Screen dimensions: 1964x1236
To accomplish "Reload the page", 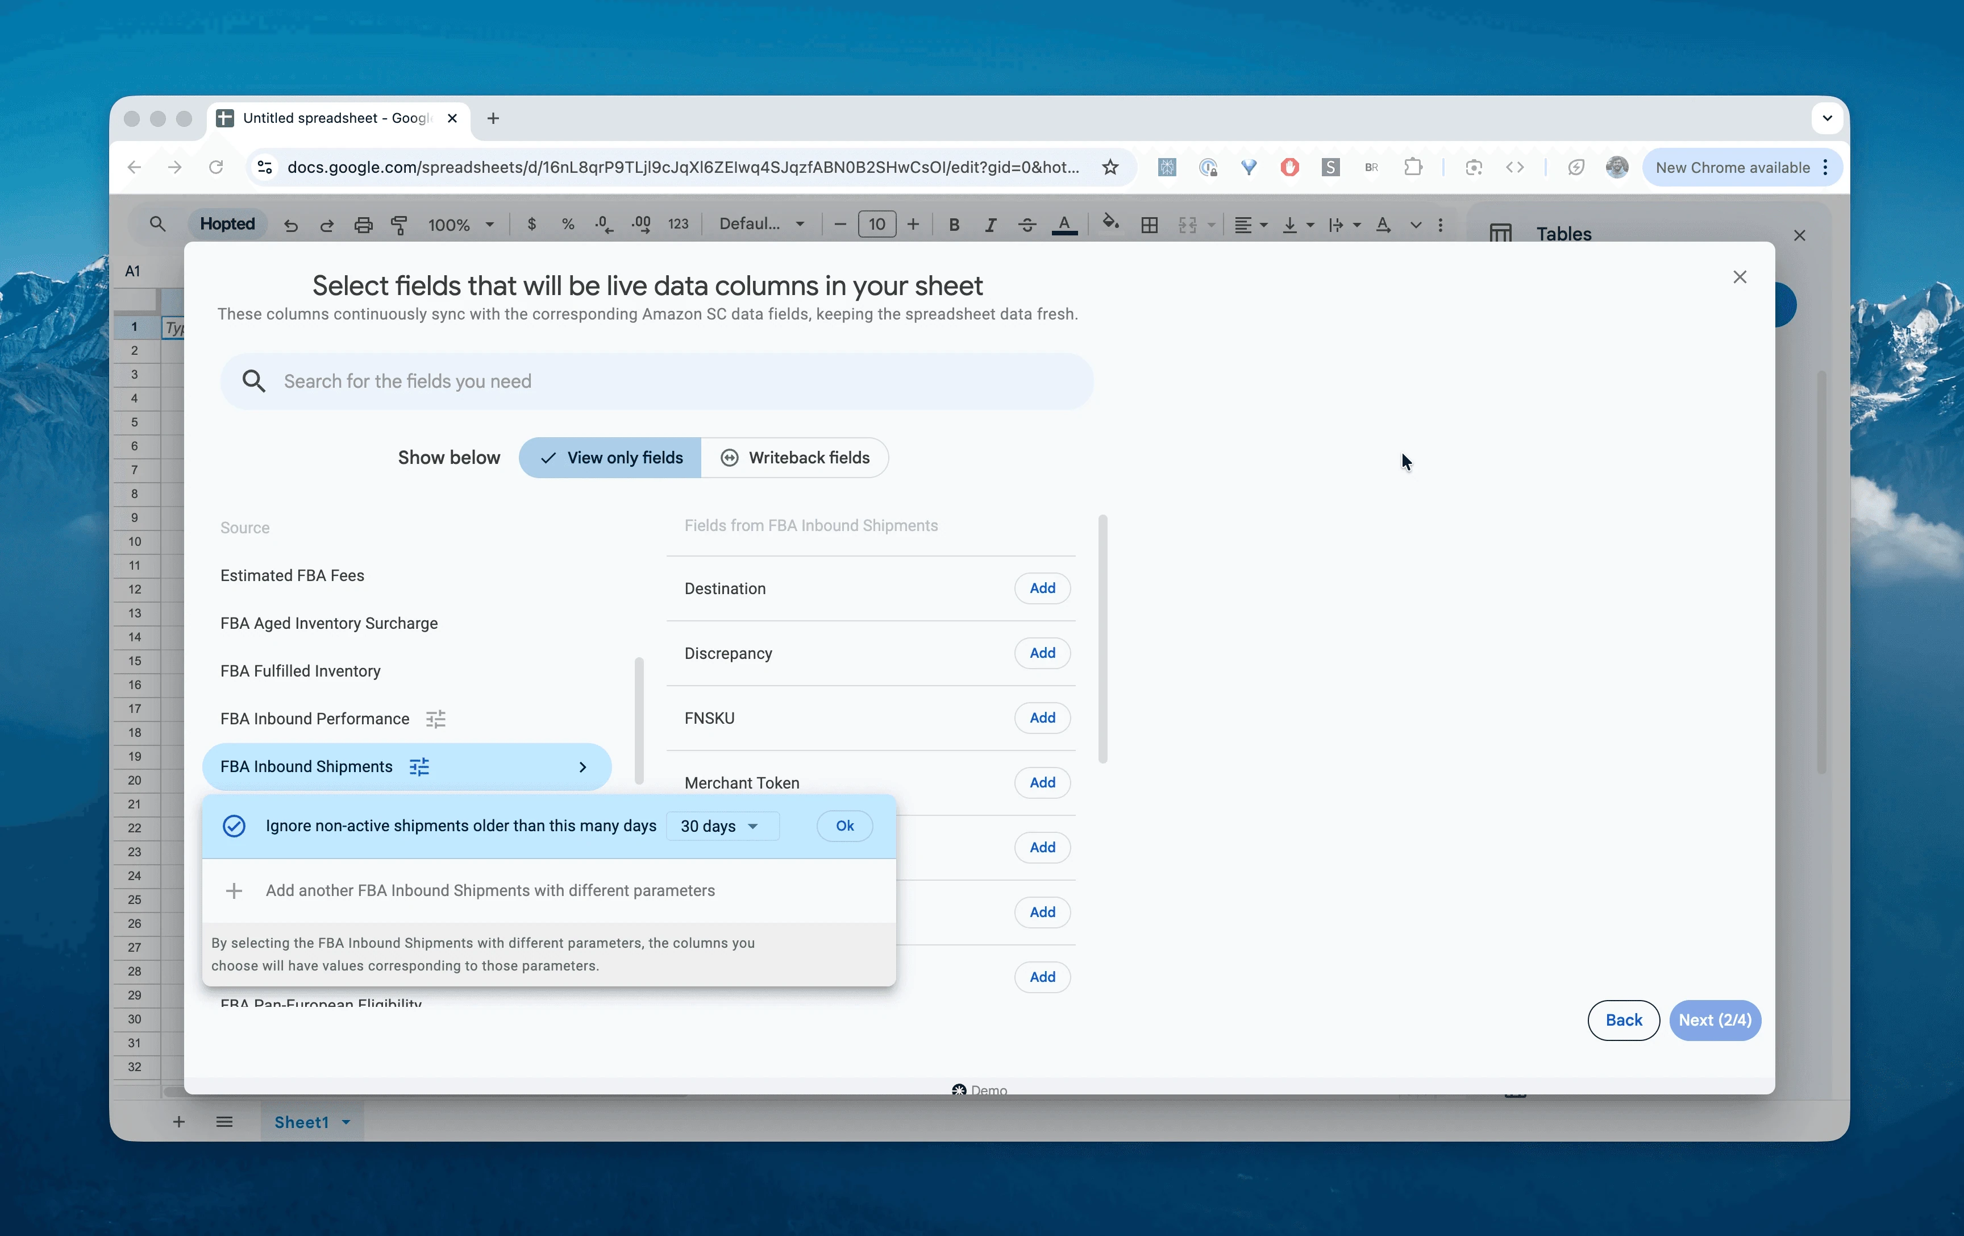I will point(215,167).
